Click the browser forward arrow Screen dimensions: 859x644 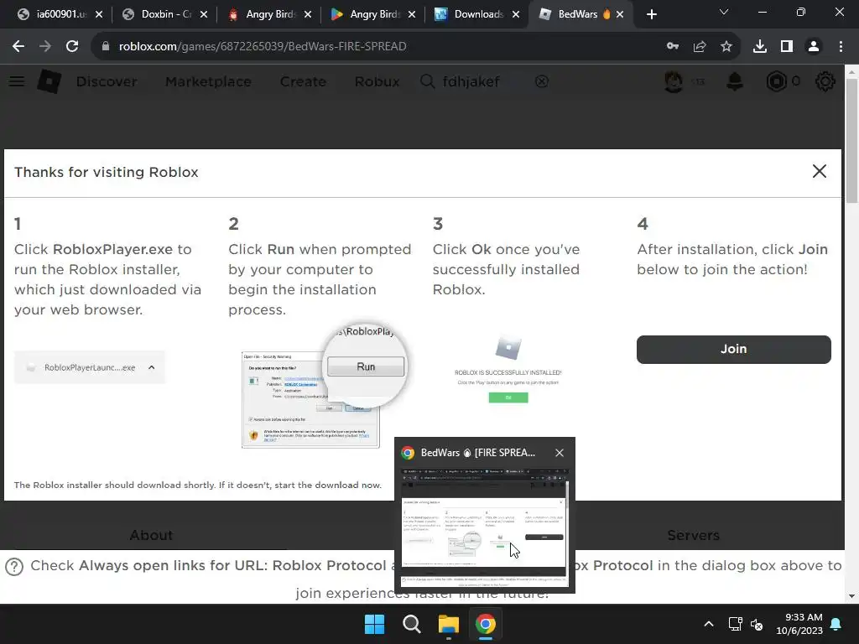[x=45, y=47]
